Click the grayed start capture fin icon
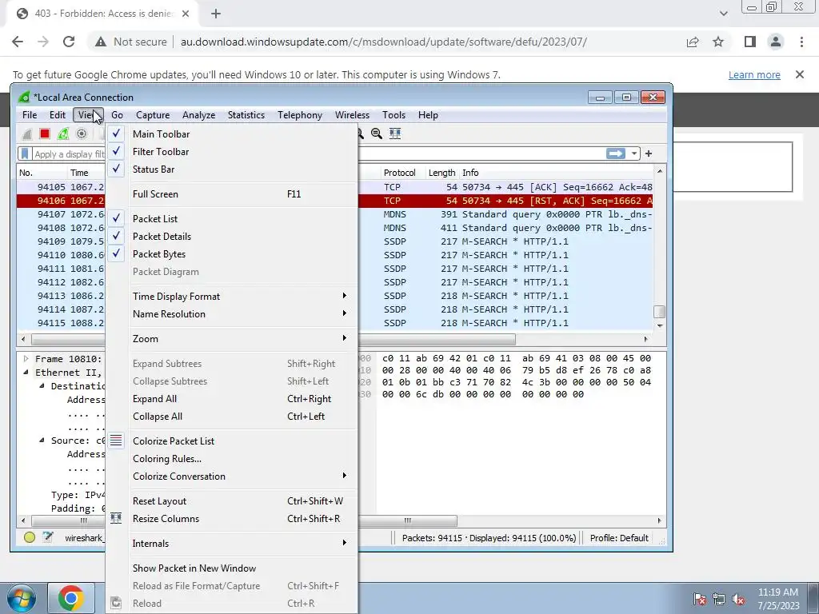819x614 pixels. pos(27,134)
